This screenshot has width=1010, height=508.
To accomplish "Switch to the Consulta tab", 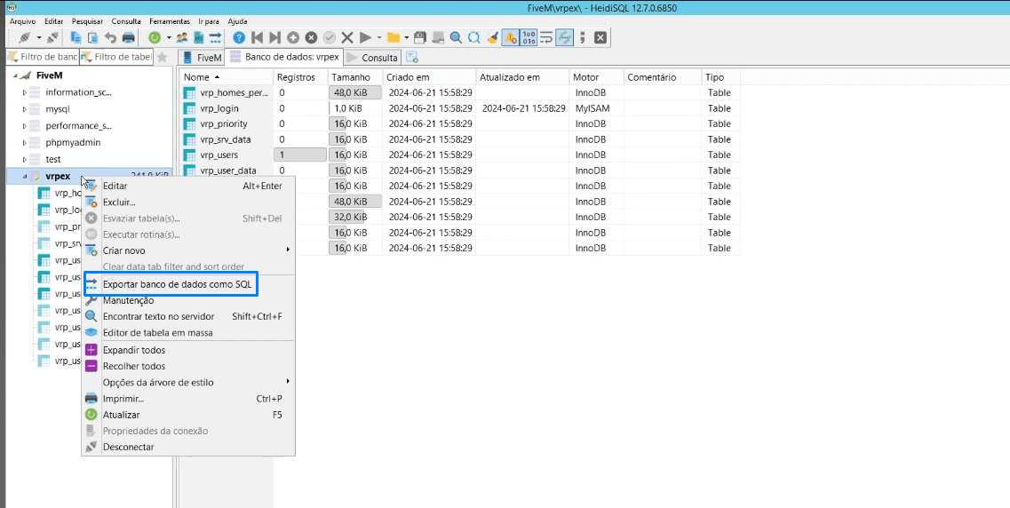I will pos(373,58).
